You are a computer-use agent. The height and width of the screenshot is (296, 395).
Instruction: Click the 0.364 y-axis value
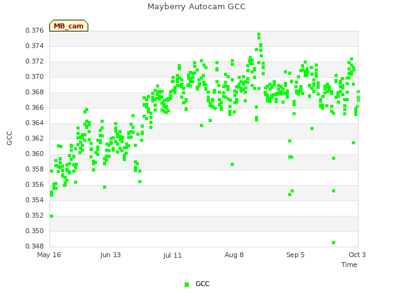(x=35, y=123)
